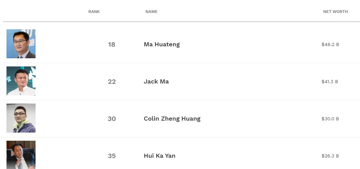
Task: Sort by the Net Worth column header
Action: pos(335,12)
